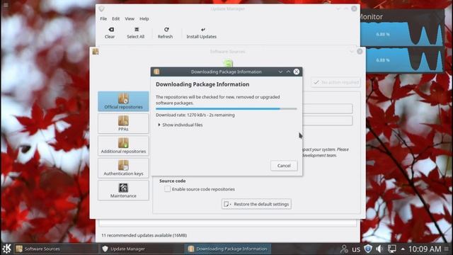Open the File menu in Update Manager
The height and width of the screenshot is (255, 453).
coord(103,19)
